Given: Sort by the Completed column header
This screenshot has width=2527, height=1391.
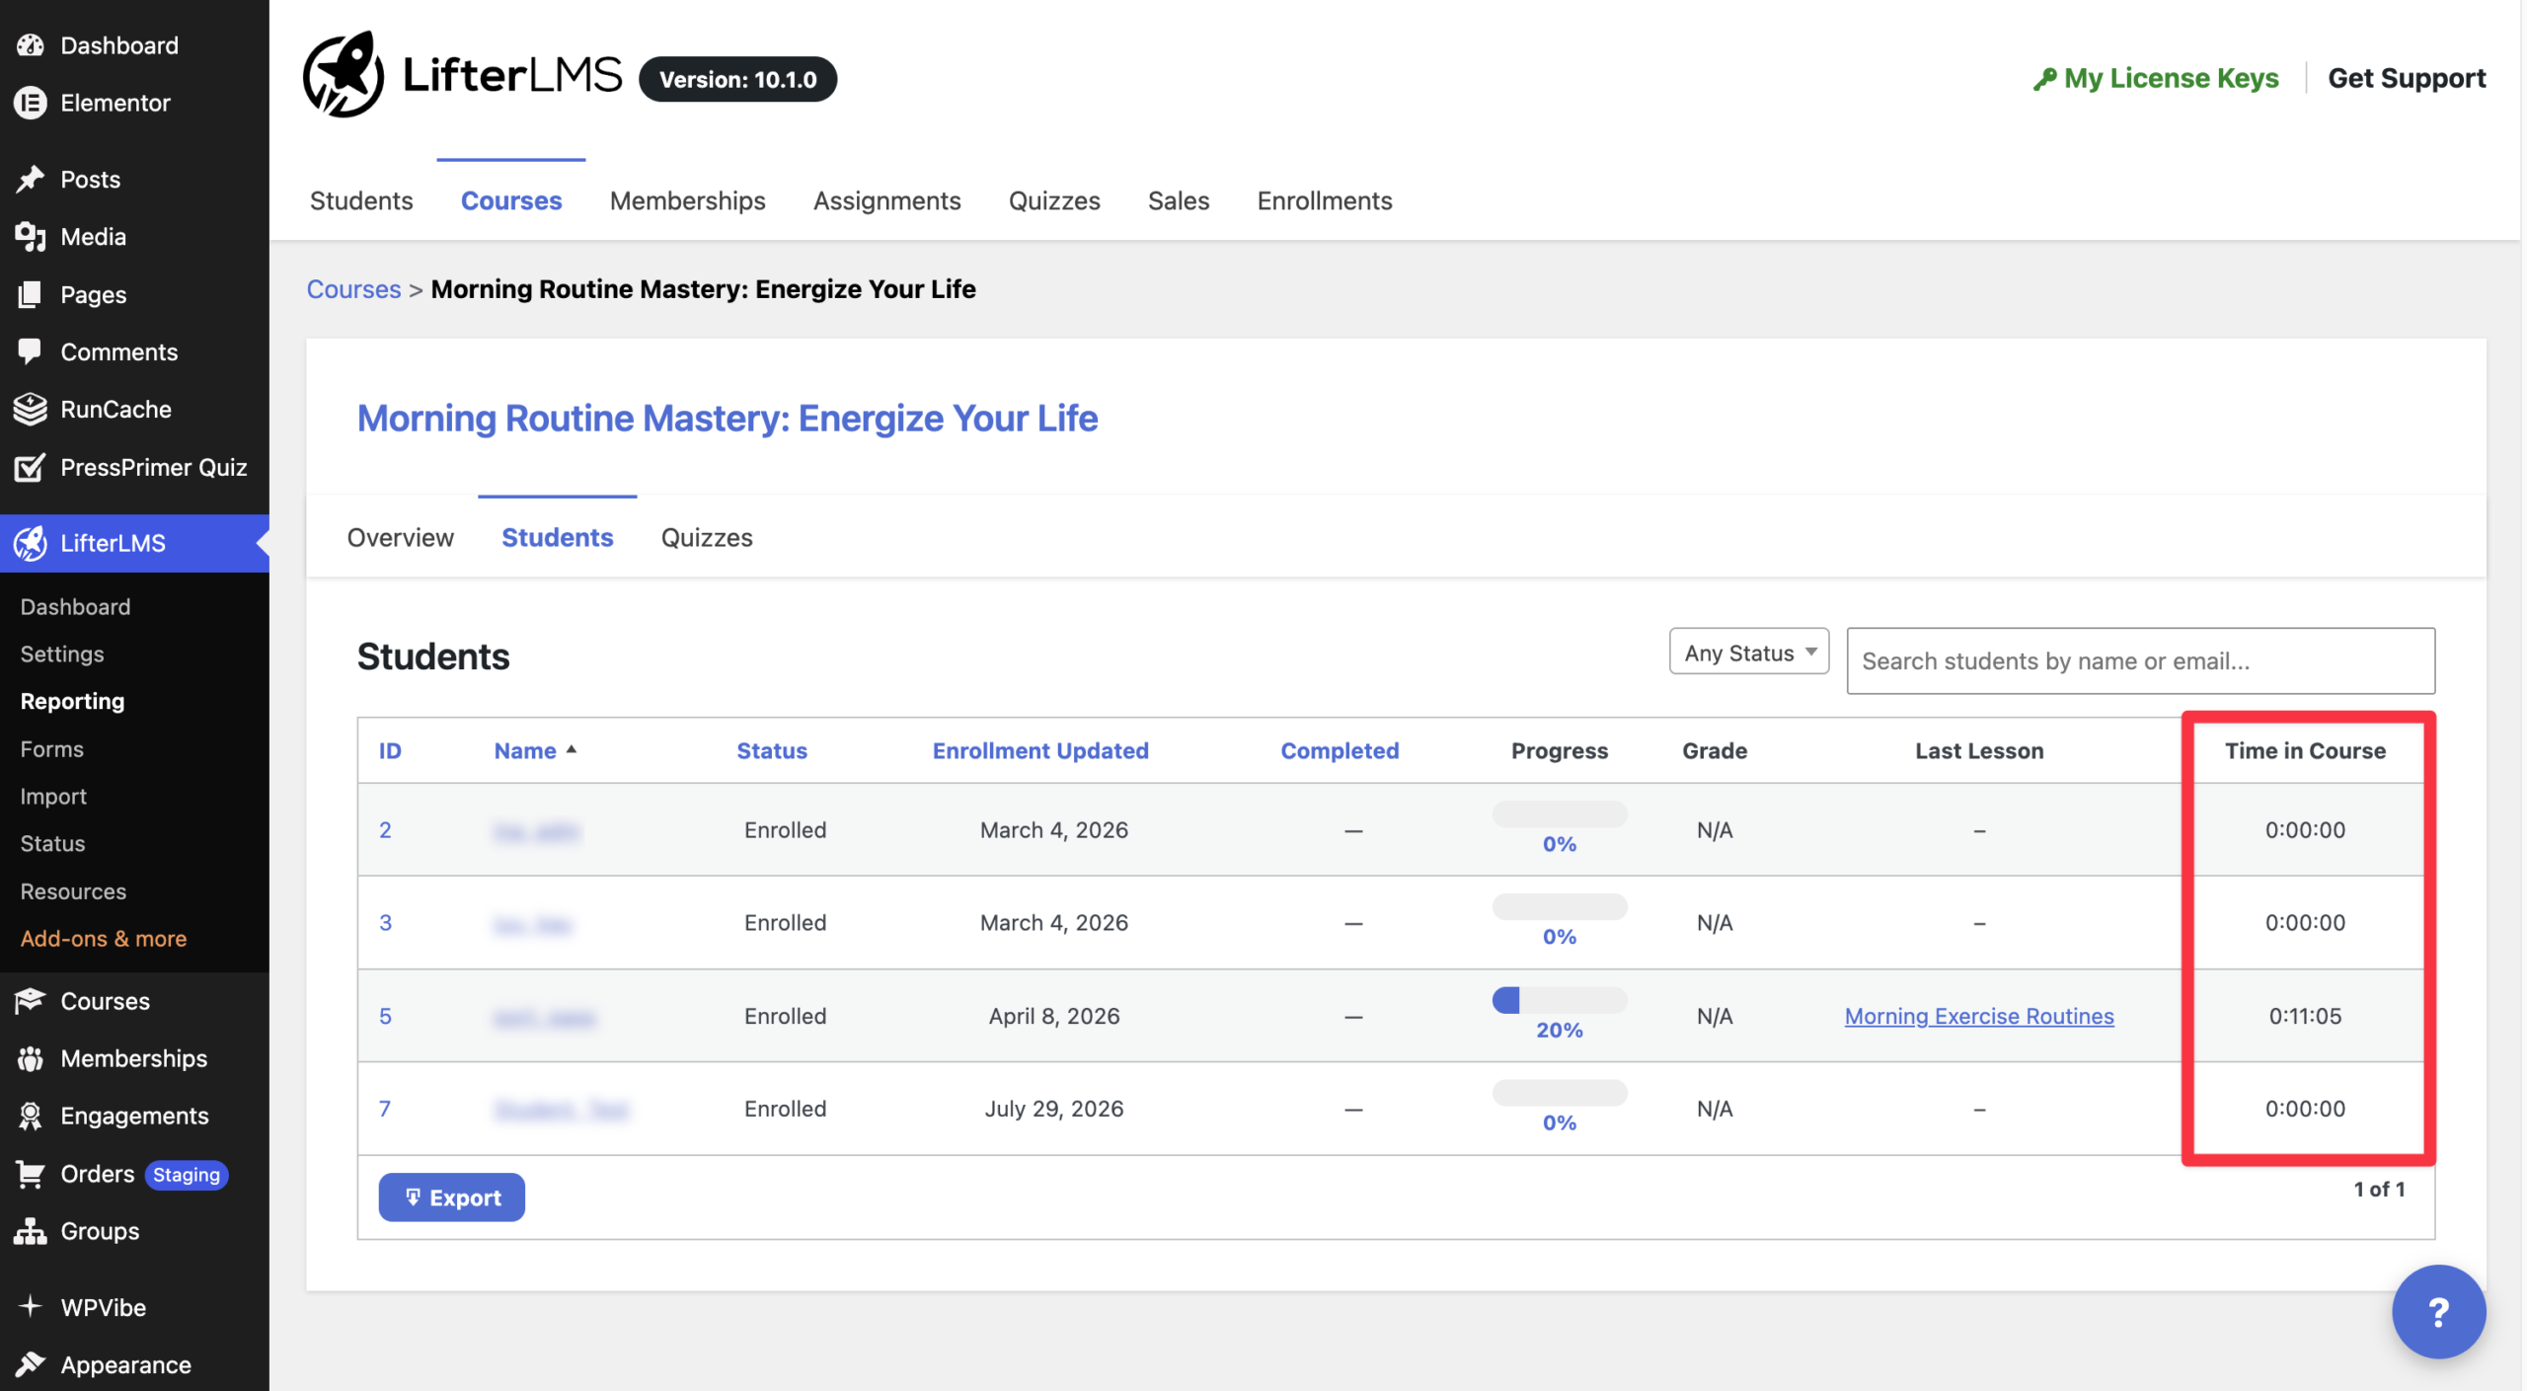Looking at the screenshot, I should (x=1340, y=750).
